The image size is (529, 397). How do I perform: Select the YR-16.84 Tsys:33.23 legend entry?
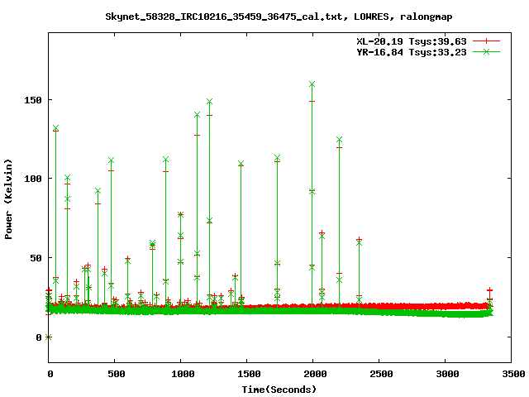point(412,52)
